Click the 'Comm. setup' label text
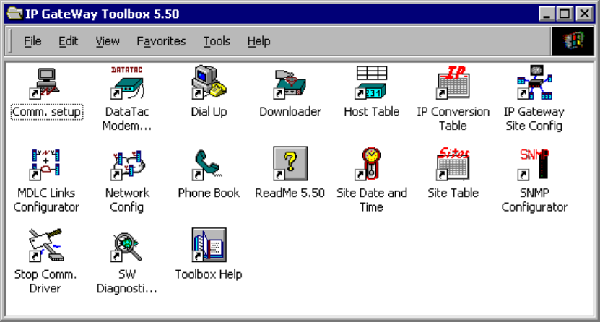The width and height of the screenshot is (600, 322). 47,112
